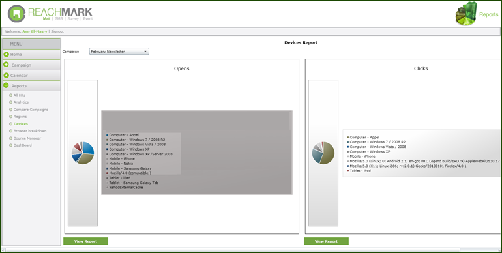502x253 pixels.
Task: Collapse Reports menu minus icon
Action: tap(6, 85)
